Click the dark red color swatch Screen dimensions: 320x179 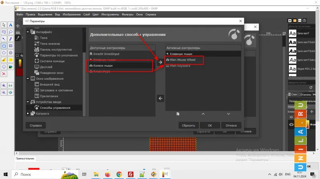click(19, 72)
